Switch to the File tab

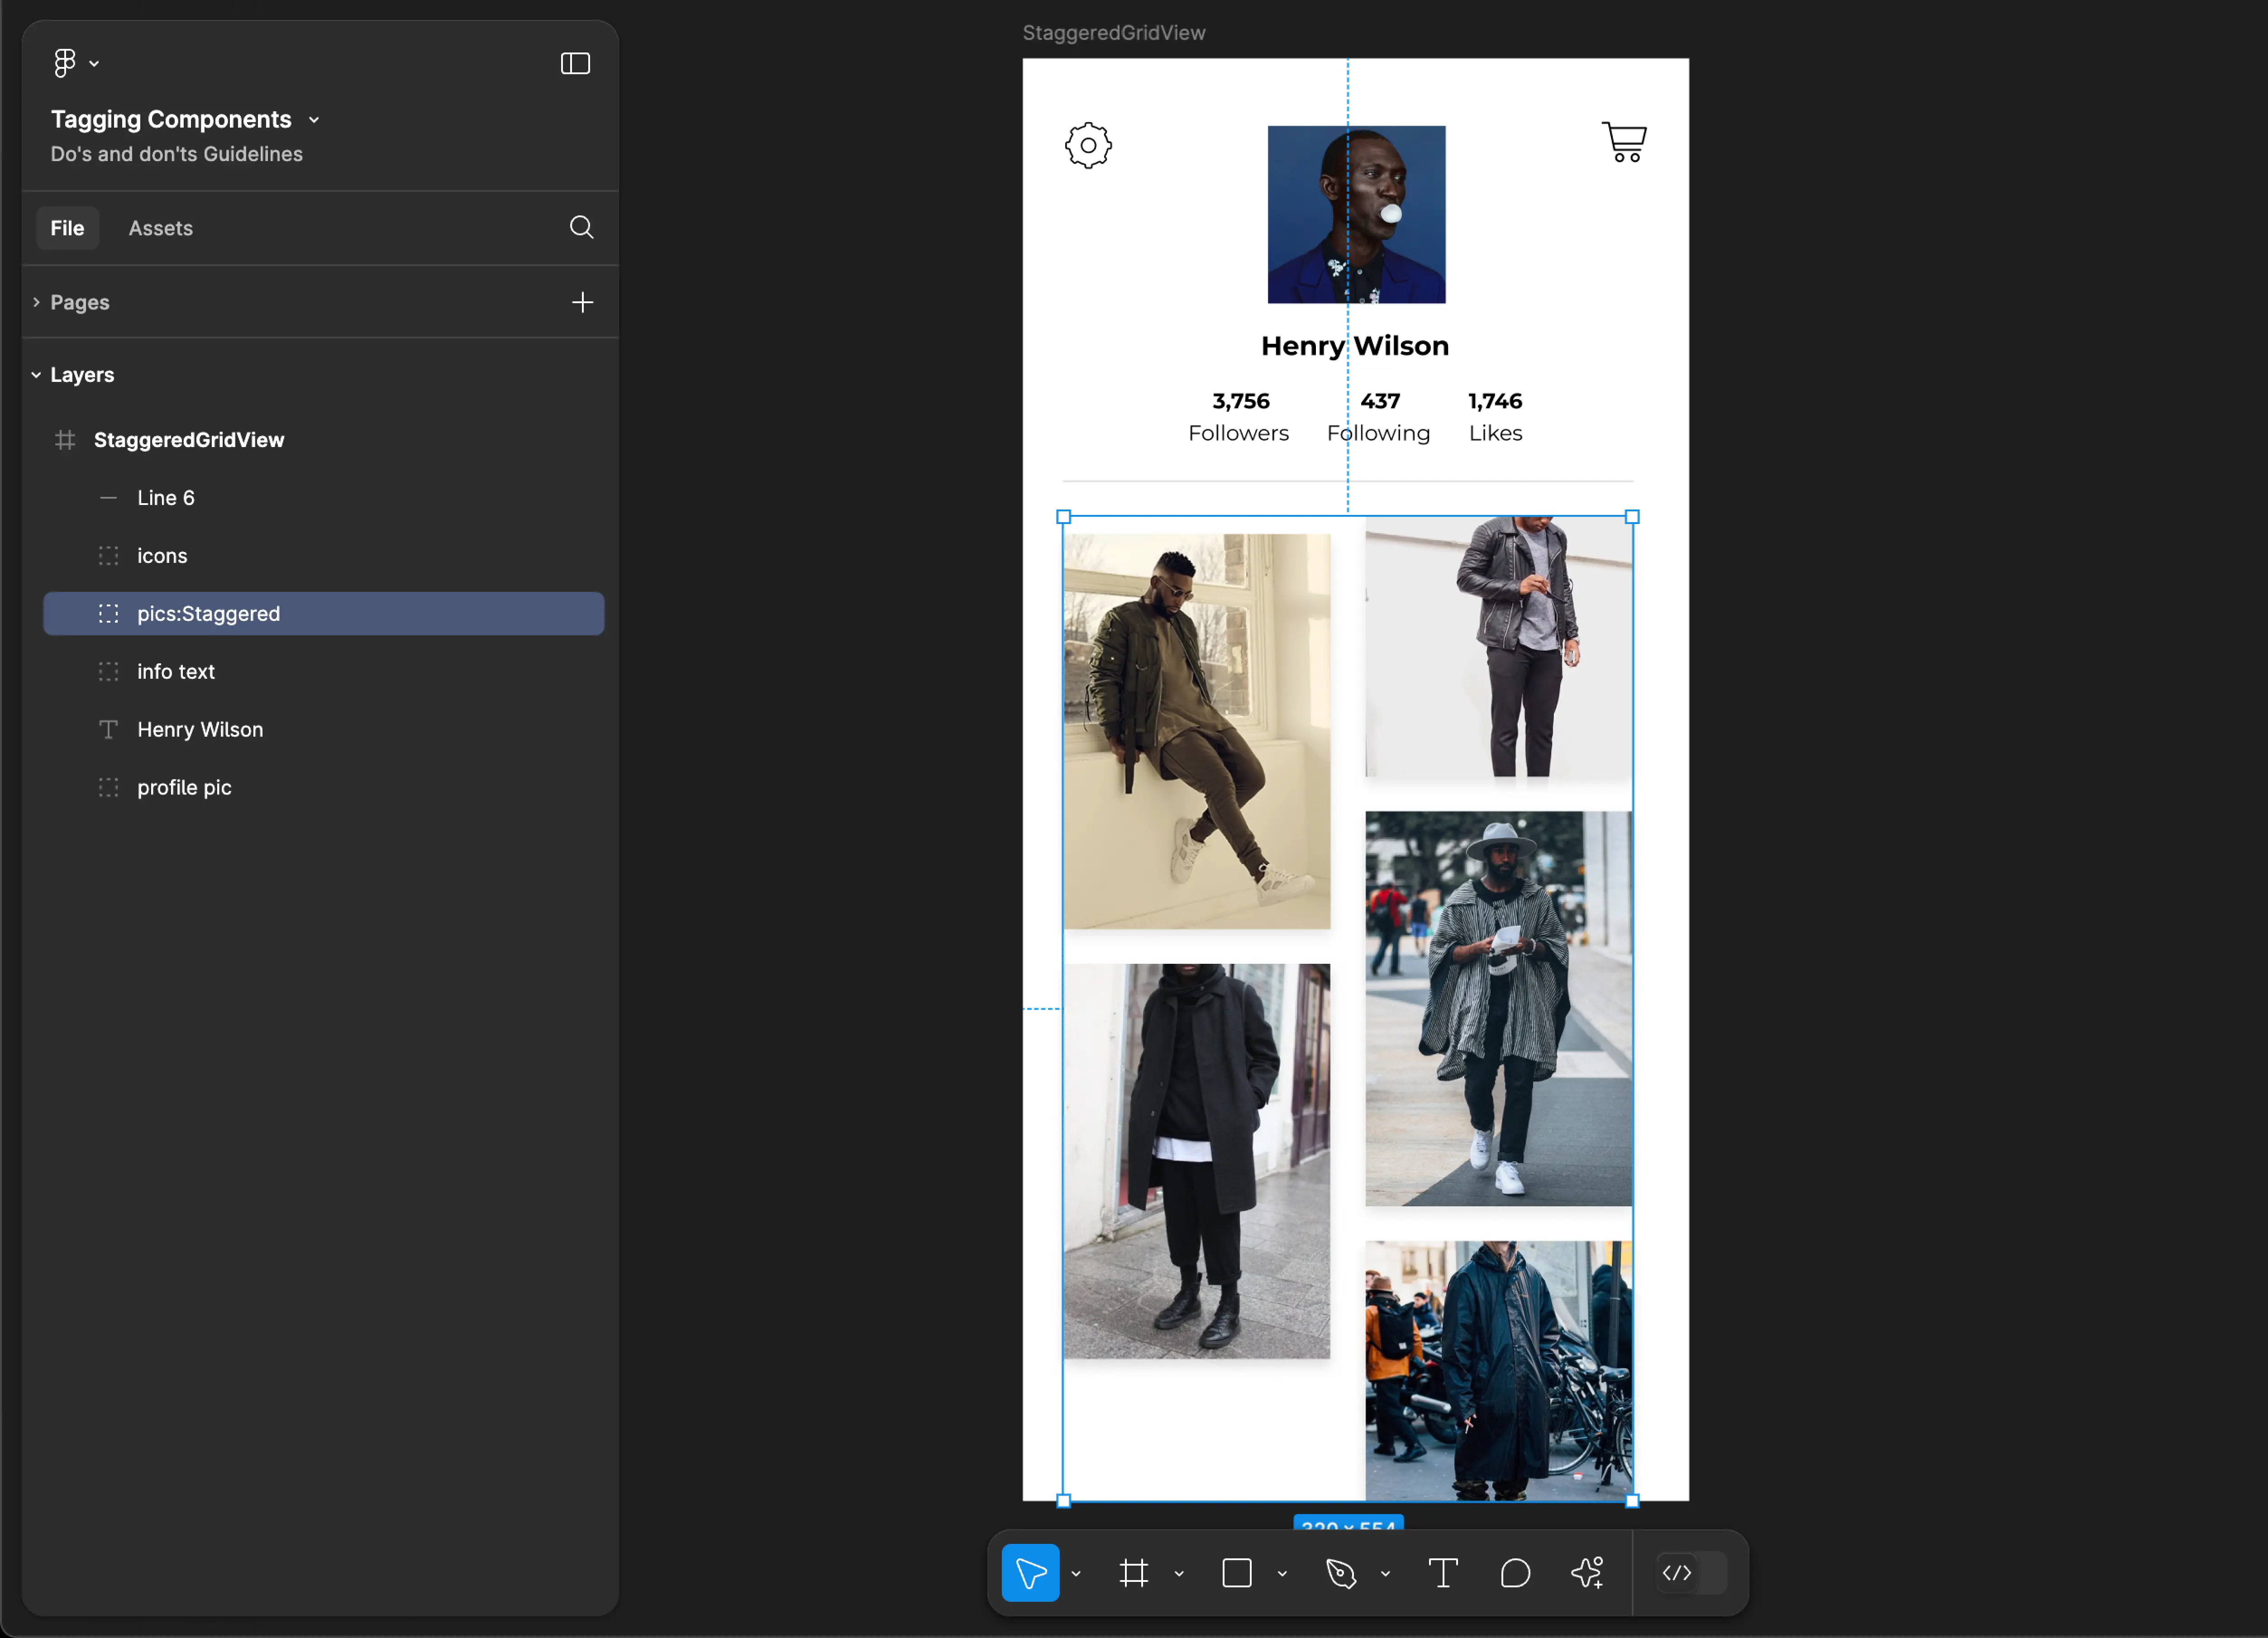pyautogui.click(x=67, y=228)
